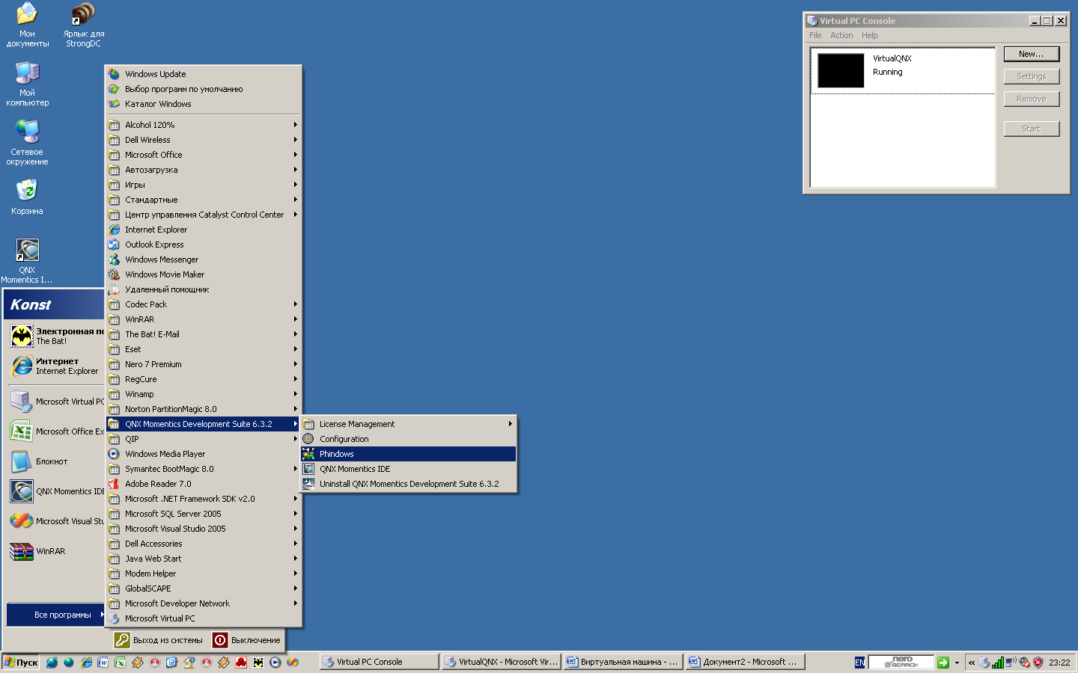Expand the Alcohol 120% folder

pos(203,125)
